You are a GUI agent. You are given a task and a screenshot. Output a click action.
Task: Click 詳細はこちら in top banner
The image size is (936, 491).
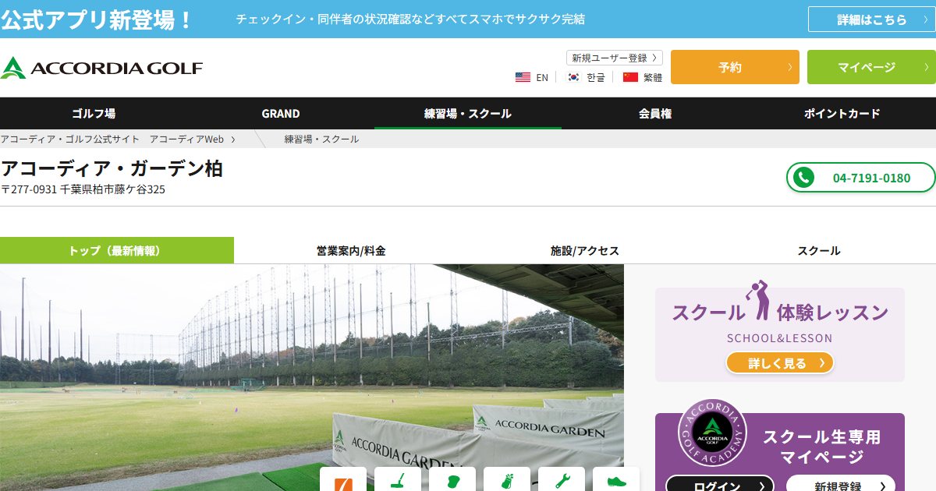point(871,19)
